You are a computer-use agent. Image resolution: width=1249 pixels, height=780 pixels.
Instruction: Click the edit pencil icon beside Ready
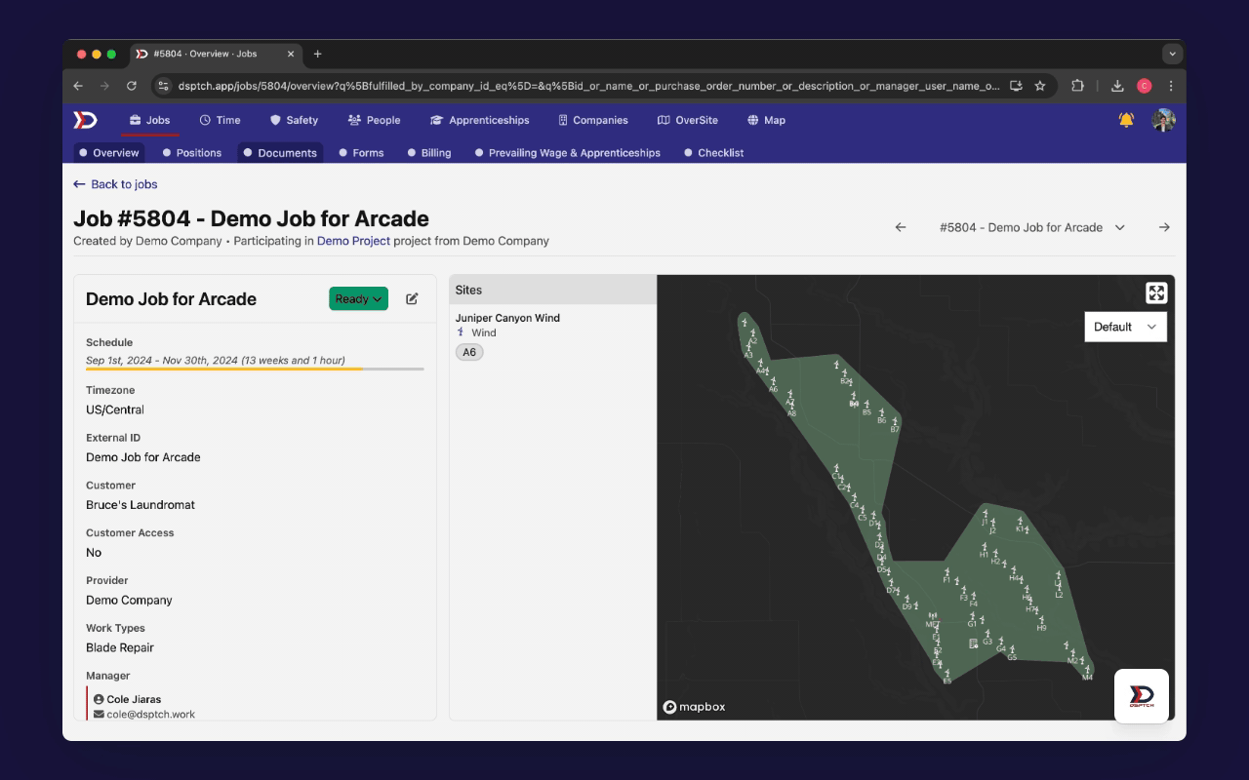[412, 299]
